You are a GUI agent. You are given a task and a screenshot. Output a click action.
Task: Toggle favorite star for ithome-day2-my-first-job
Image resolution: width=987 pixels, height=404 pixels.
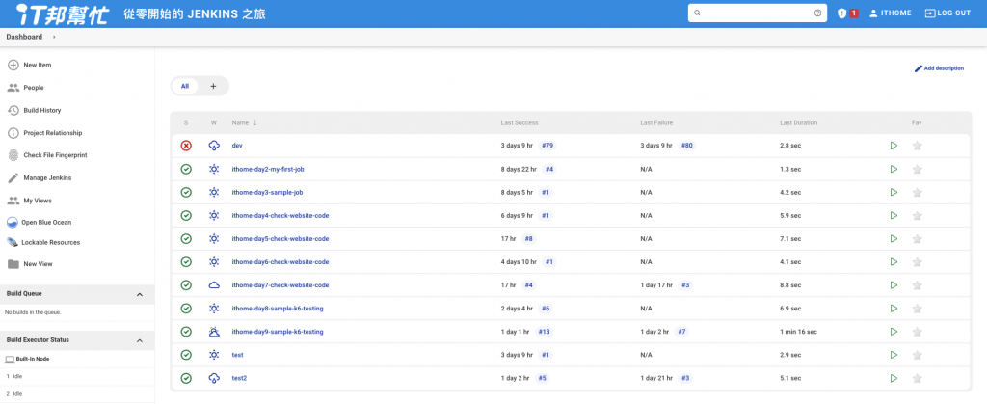(x=918, y=169)
